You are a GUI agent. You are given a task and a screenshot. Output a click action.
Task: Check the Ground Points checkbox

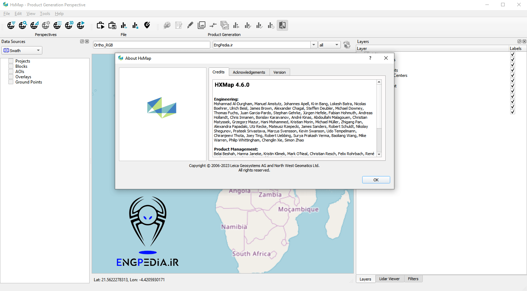pyautogui.click(x=11, y=82)
